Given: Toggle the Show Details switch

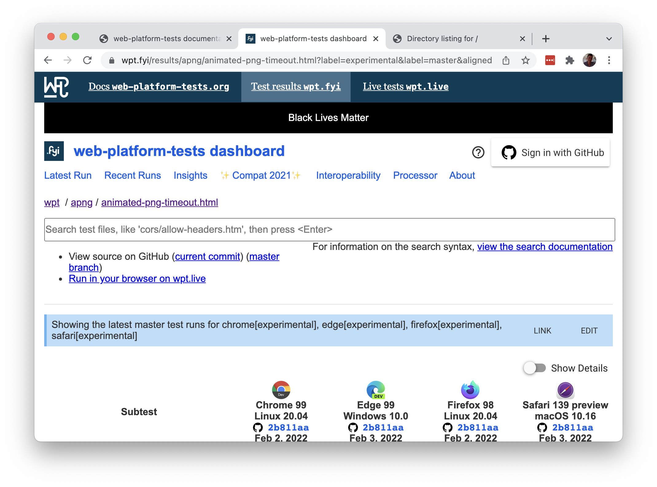Looking at the screenshot, I should pyautogui.click(x=535, y=368).
